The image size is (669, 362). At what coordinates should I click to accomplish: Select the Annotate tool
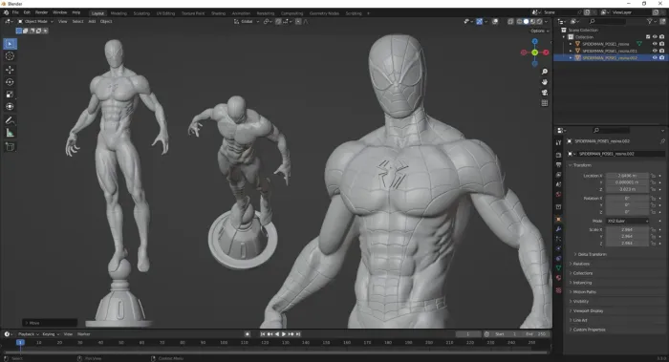point(10,120)
